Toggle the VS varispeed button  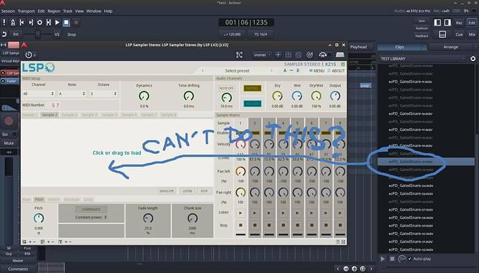click(57, 34)
